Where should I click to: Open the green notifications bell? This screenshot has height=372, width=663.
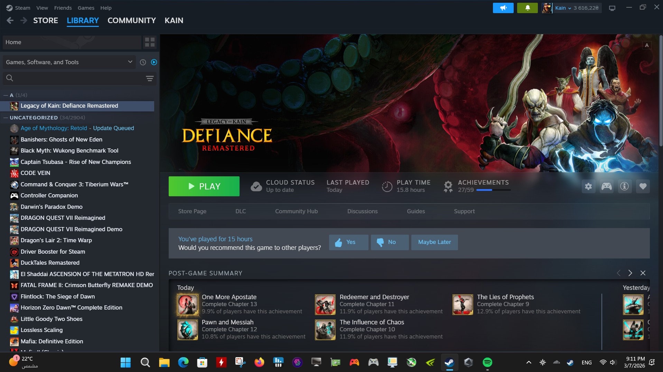[x=527, y=8]
